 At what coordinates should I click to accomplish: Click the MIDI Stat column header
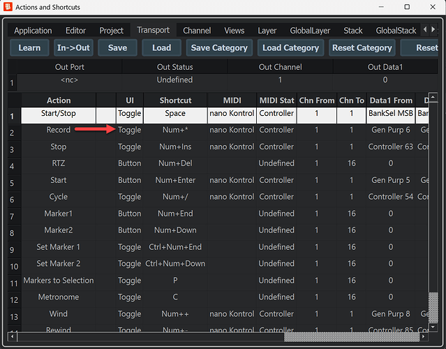click(276, 101)
